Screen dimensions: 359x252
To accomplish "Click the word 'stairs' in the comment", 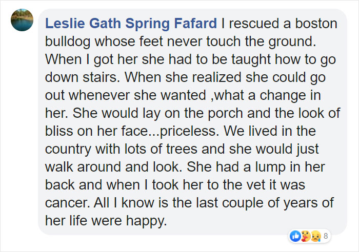I will click(100, 77).
